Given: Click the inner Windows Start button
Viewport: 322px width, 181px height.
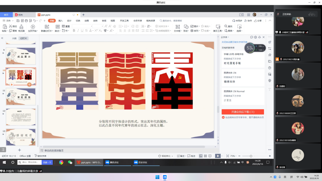Looking at the screenshot, I should 4,162.
